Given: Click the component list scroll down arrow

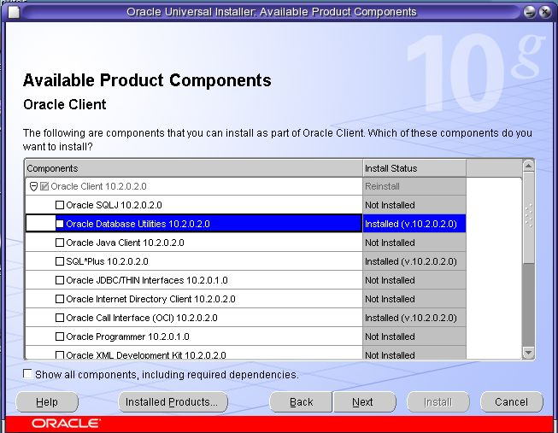Looking at the screenshot, I should 528,353.
